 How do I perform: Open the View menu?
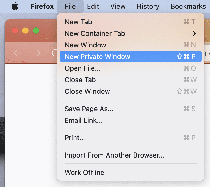click(118, 6)
